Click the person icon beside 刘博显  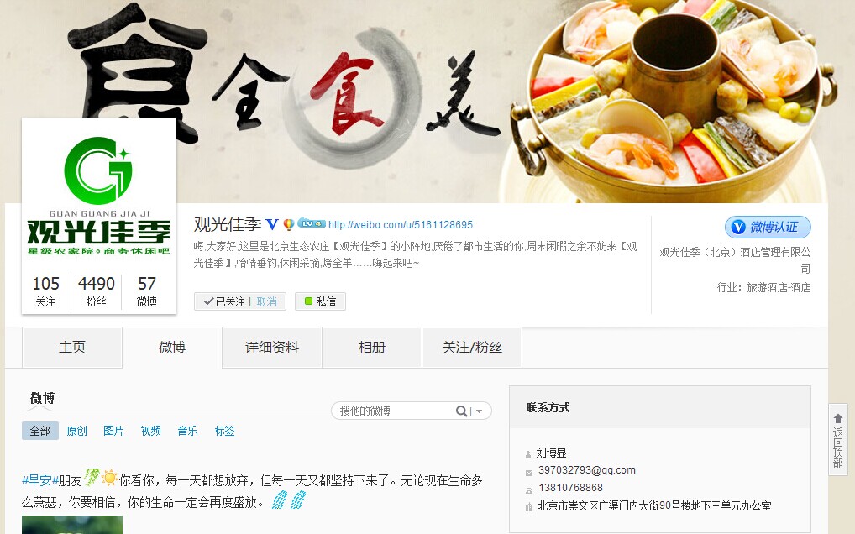tap(527, 454)
